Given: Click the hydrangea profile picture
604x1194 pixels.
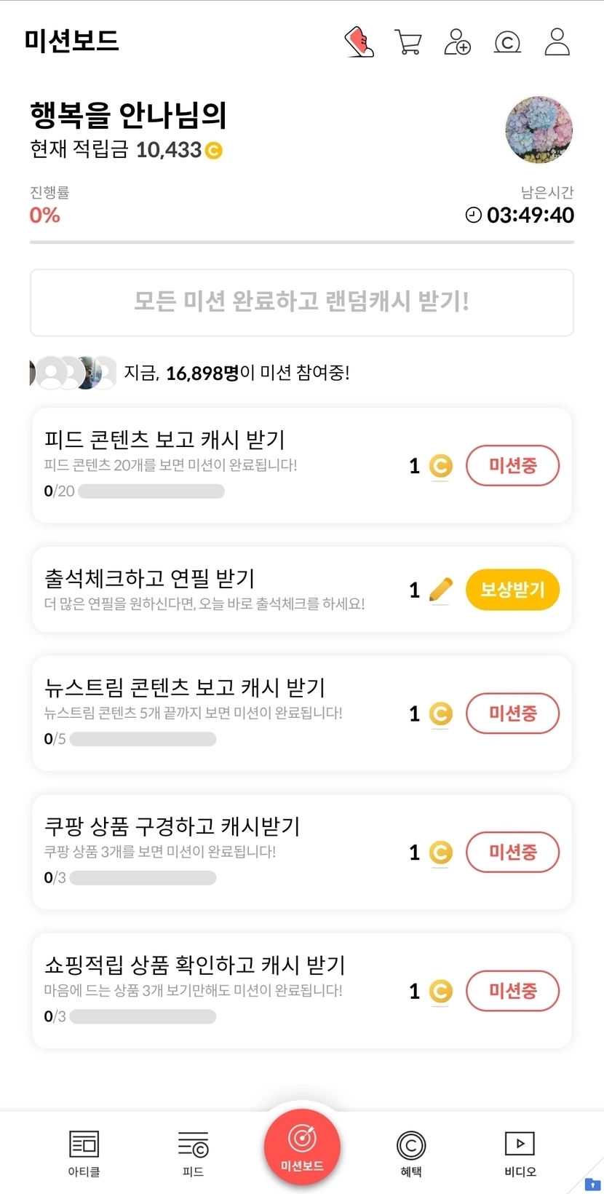Looking at the screenshot, I should point(539,130).
